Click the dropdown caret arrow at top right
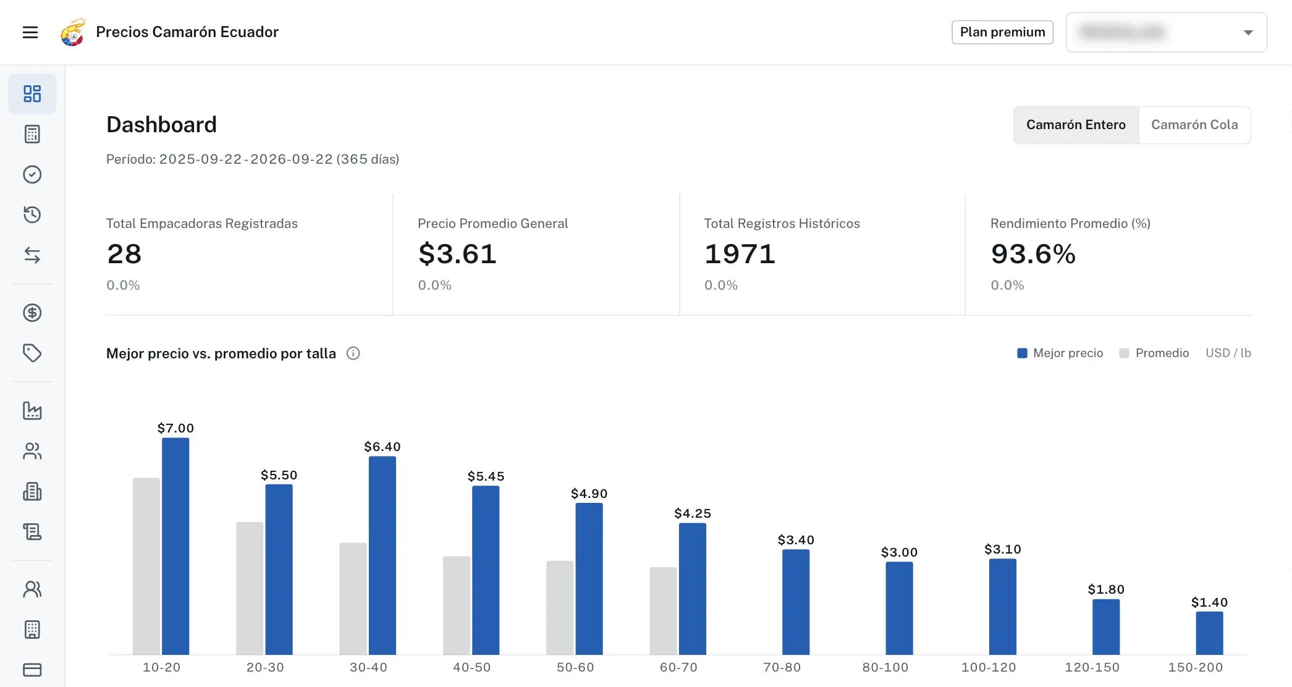 coord(1248,32)
